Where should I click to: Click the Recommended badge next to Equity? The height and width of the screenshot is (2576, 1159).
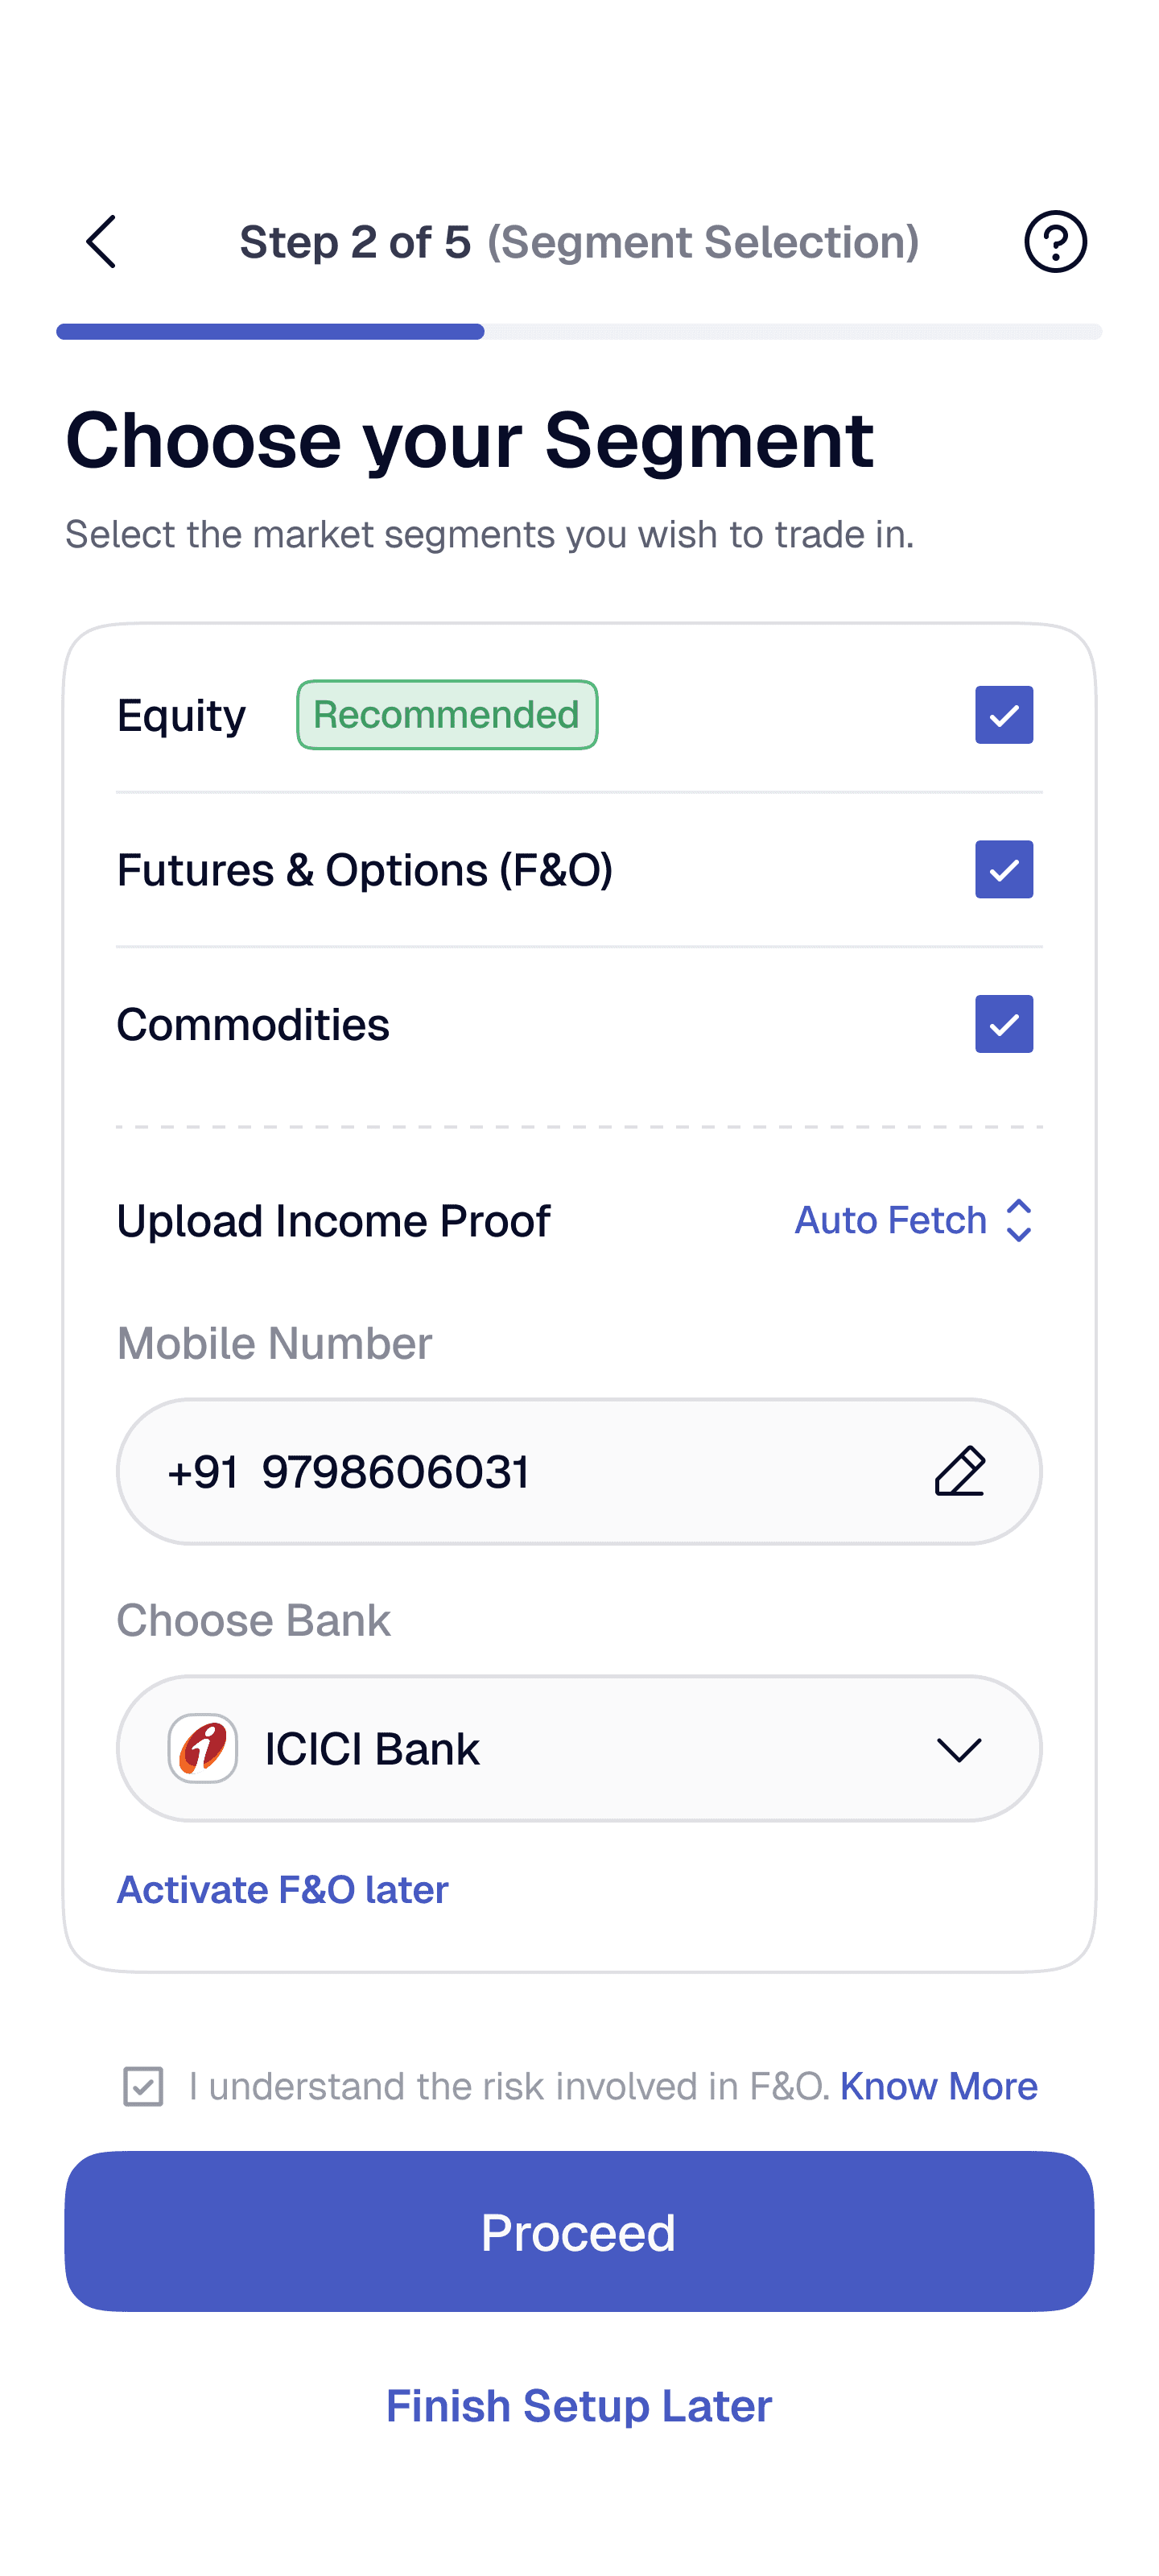click(447, 715)
